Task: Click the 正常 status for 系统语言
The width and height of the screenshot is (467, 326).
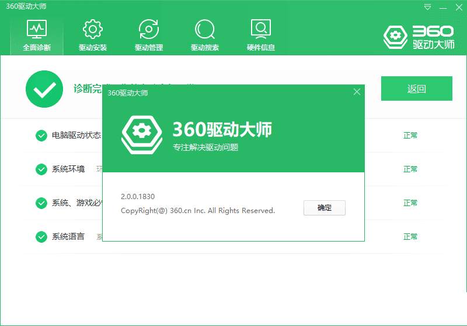Action: pyautogui.click(x=410, y=236)
